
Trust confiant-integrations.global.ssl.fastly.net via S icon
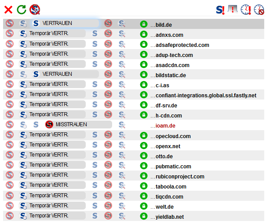pyautogui.click(x=95, y=94)
